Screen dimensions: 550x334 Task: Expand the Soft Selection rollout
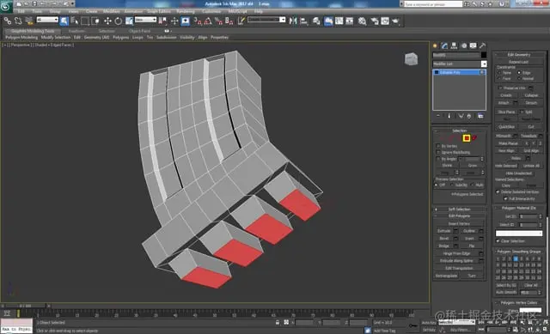tap(459, 210)
